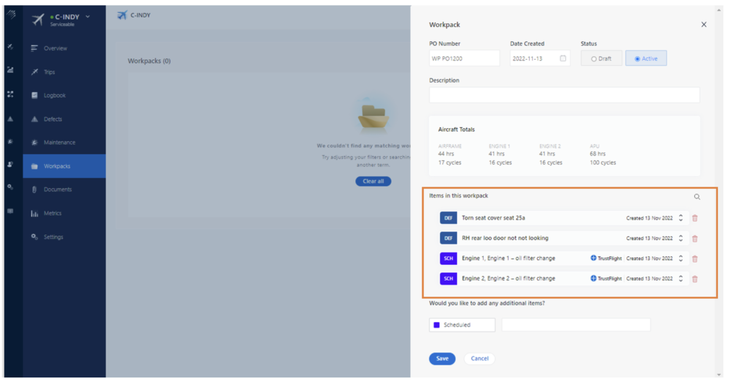Open the Scheduled item type dropdown
Screen dimensions: 730x385
coord(462,325)
